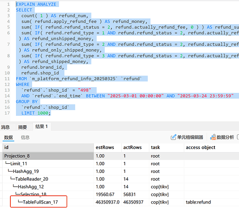Switch to the 摘要 tab
This screenshot has width=239, height=216.
(x=23, y=127)
